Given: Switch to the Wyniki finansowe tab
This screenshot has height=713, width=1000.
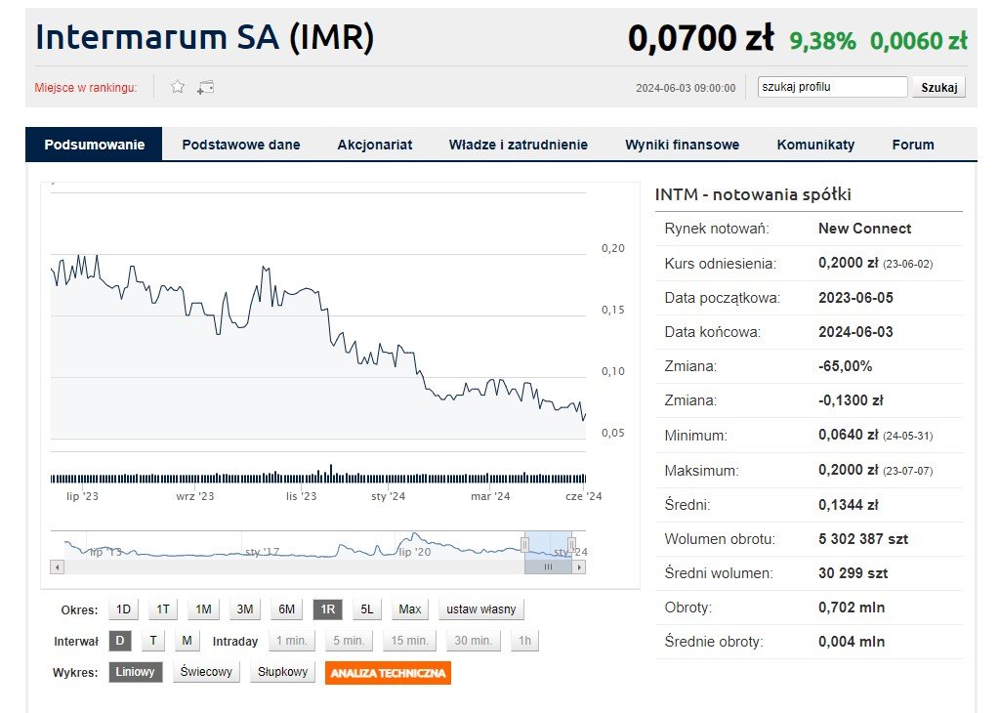Looking at the screenshot, I should click(x=682, y=145).
